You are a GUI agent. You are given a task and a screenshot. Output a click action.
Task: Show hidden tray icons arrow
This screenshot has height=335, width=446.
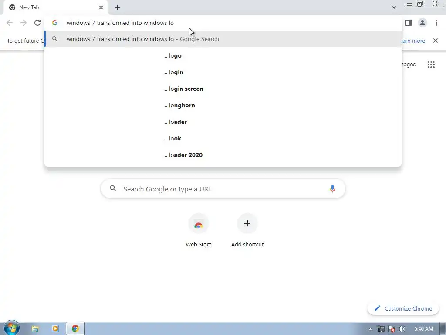[370, 329]
